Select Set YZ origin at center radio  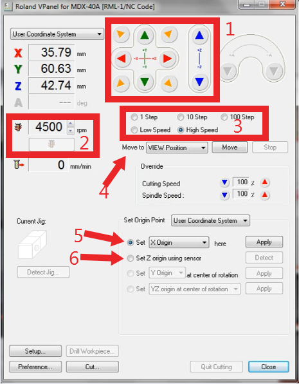pos(131,289)
